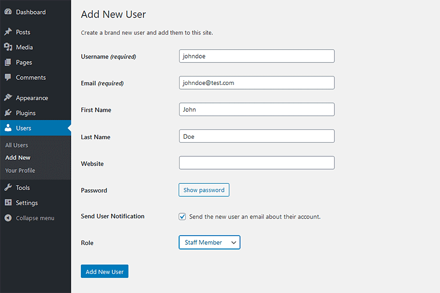The image size is (440, 293).
Task: Click the Comments speech bubble icon
Action: pos(8,78)
